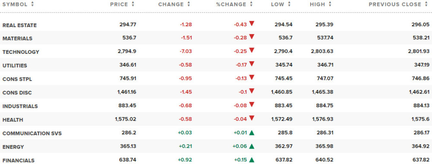Click the %CHANGE column header label
The image size is (432, 164).
pyautogui.click(x=231, y=4)
